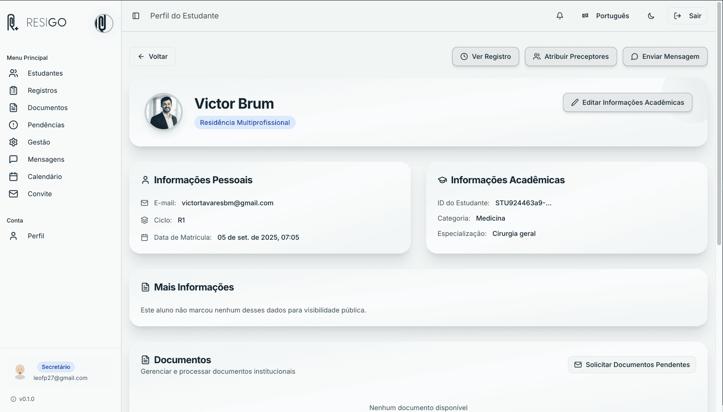Click the Ver Registro button
Viewport: 723px width, 412px height.
(486, 56)
